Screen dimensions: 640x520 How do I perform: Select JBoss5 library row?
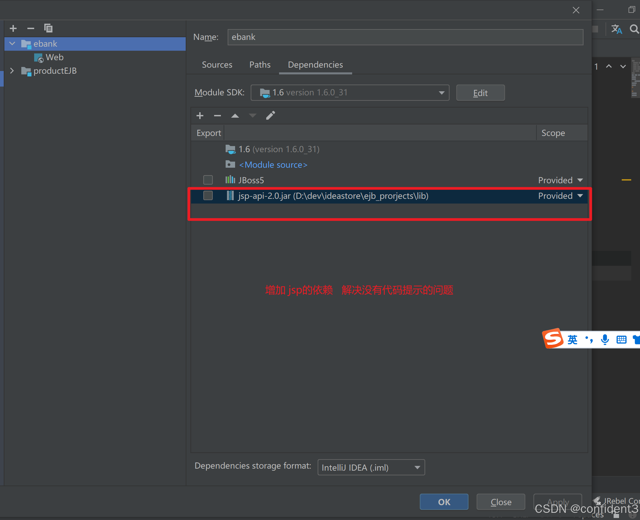point(389,180)
